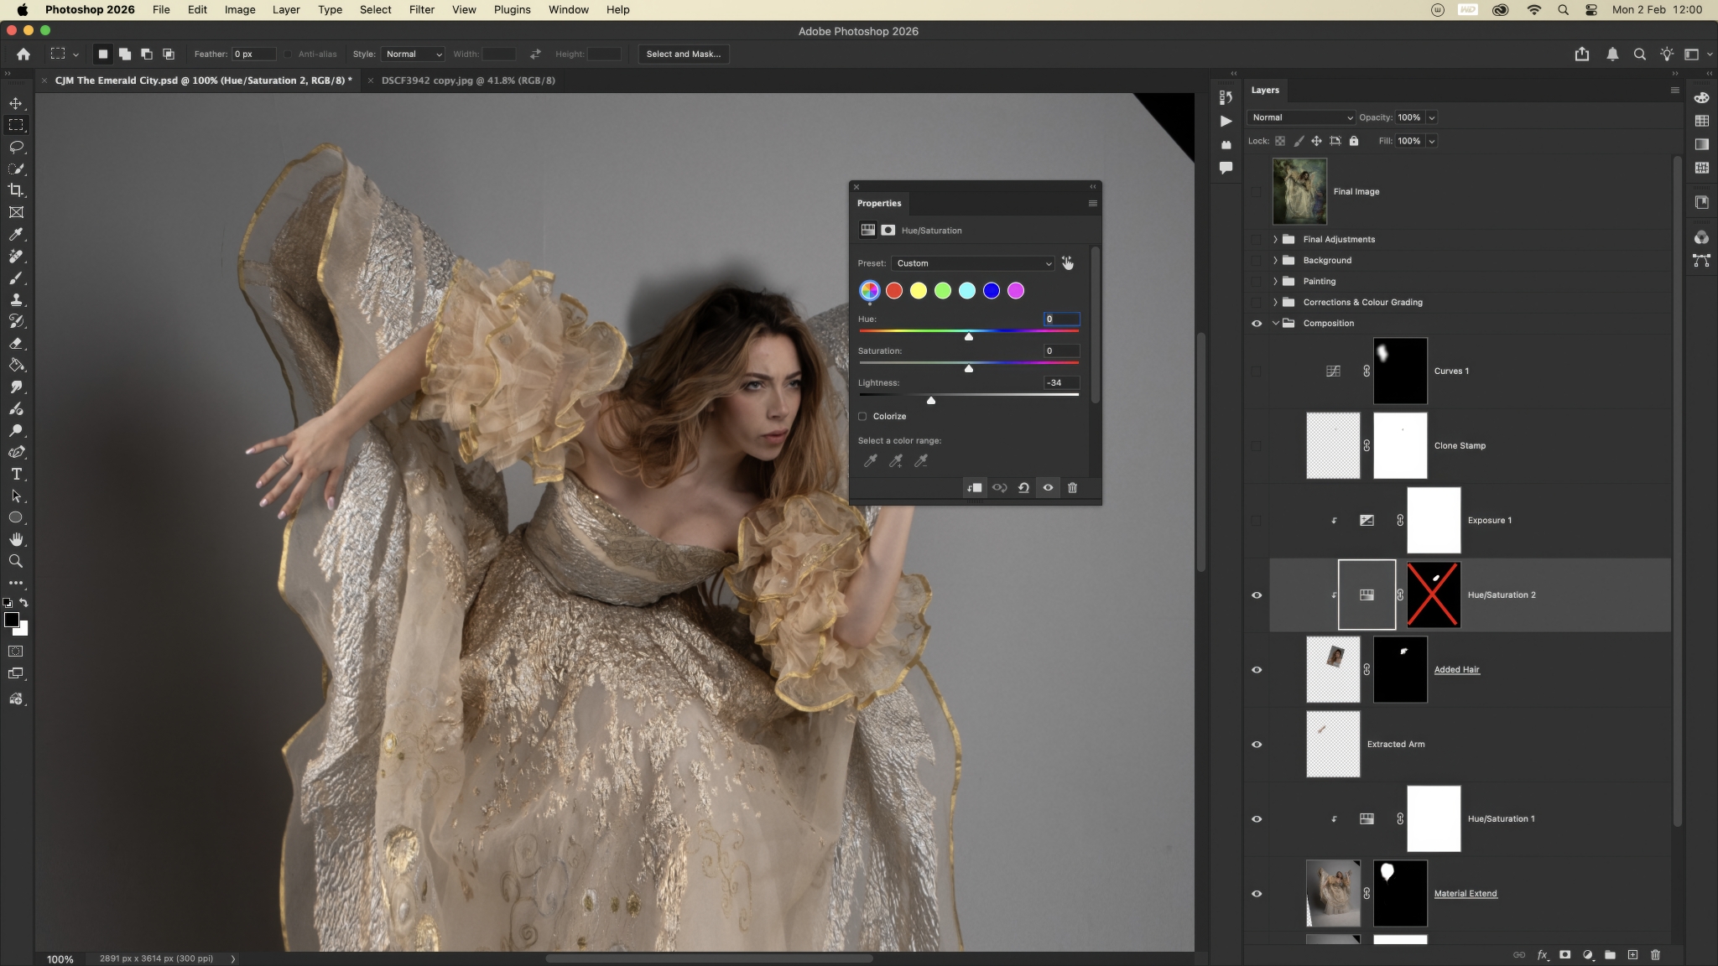This screenshot has height=966, width=1718.
Task: Select the Horizontal Type tool
Action: (16, 474)
